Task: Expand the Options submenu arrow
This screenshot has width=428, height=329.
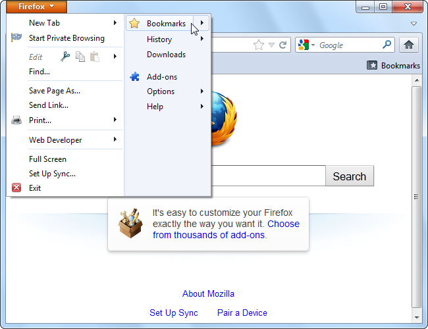Action: (202, 91)
